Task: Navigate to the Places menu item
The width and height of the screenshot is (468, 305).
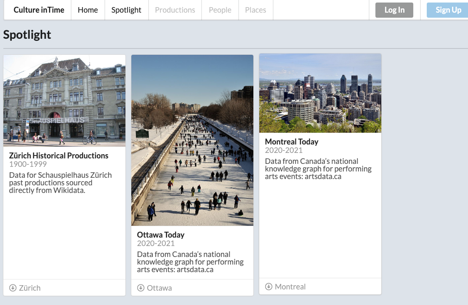Action: point(255,10)
